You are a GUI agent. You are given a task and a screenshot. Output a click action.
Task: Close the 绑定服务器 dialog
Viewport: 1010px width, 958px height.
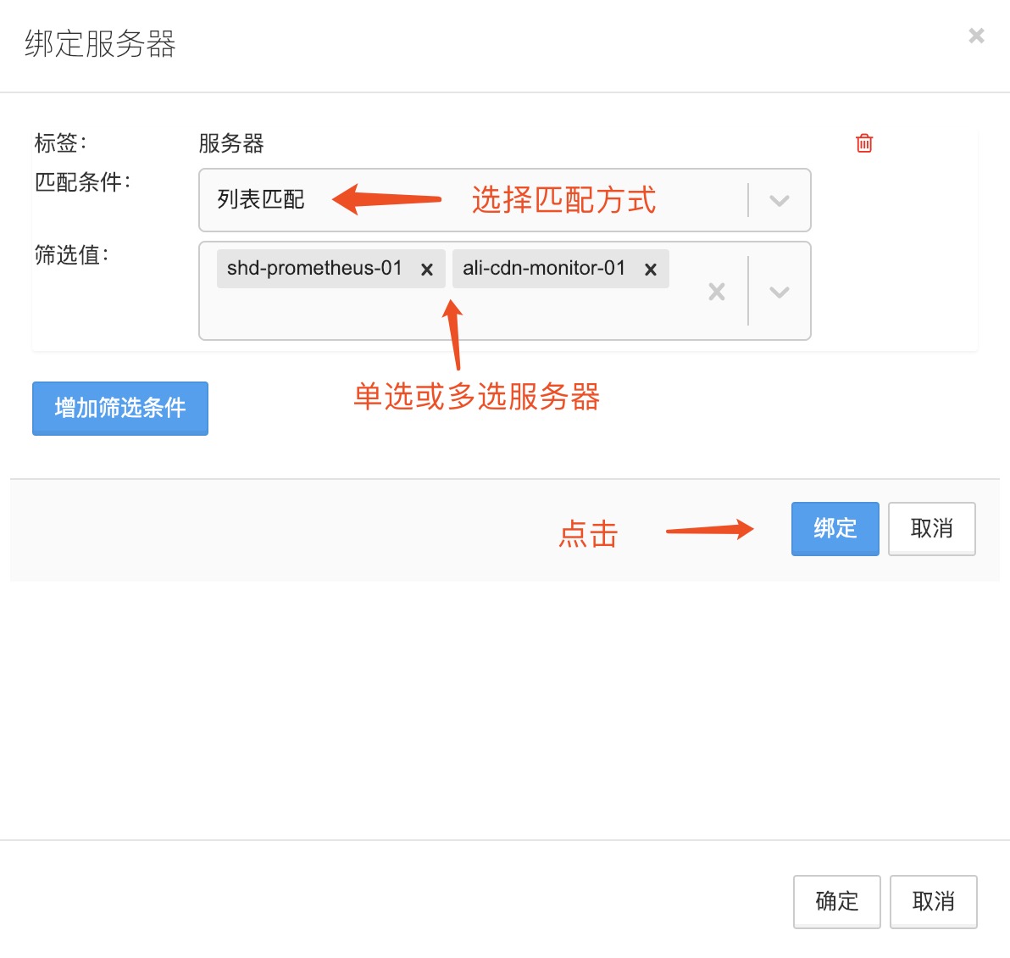pos(976,36)
